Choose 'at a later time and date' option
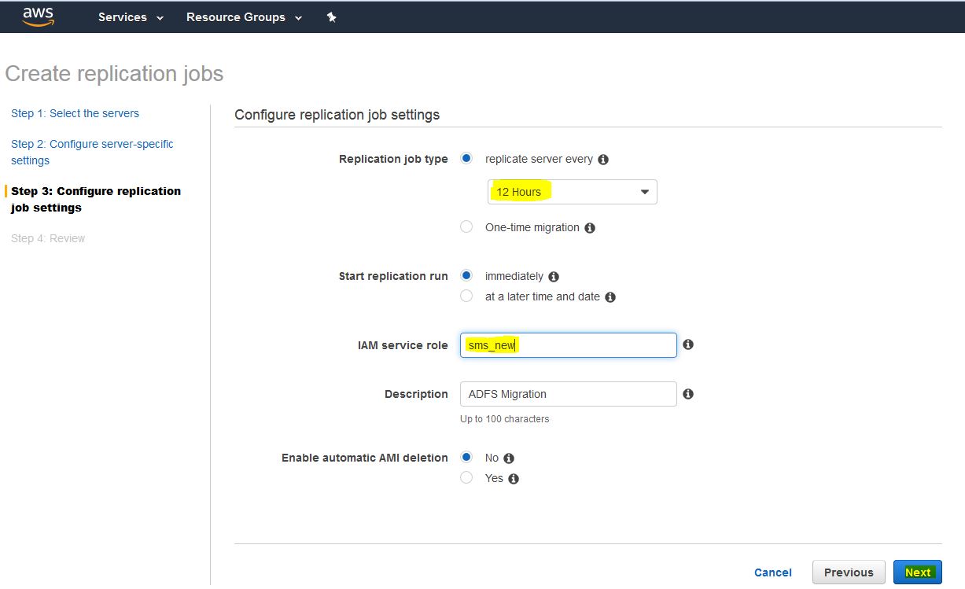965x589 pixels. coord(466,296)
